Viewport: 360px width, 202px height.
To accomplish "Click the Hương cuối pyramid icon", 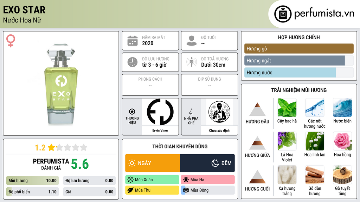I will (257, 177).
